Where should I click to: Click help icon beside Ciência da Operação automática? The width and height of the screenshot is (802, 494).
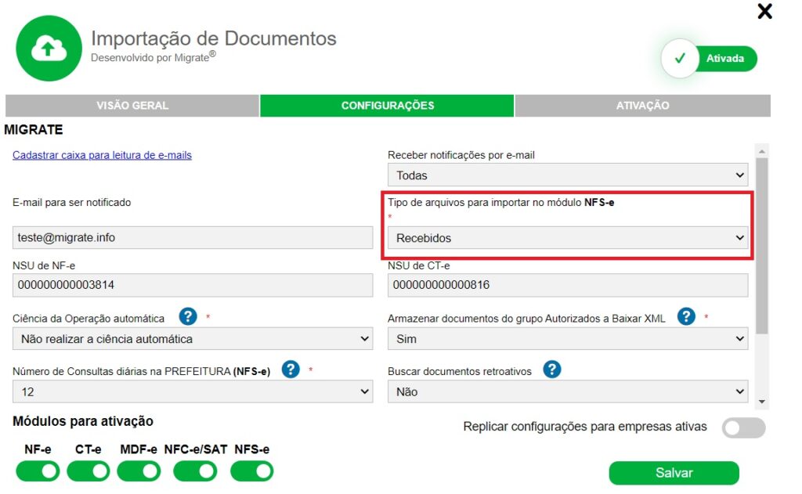click(x=188, y=317)
